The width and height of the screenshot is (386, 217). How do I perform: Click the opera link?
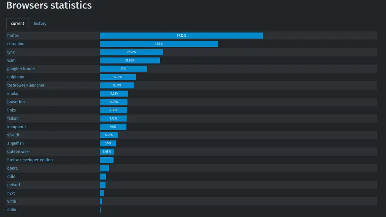pyautogui.click(x=12, y=168)
